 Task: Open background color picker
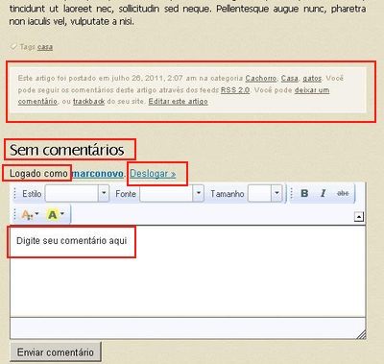(x=56, y=214)
